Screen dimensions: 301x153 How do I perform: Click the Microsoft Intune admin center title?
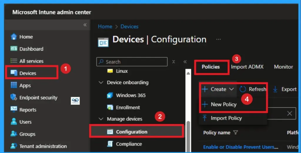click(52, 12)
